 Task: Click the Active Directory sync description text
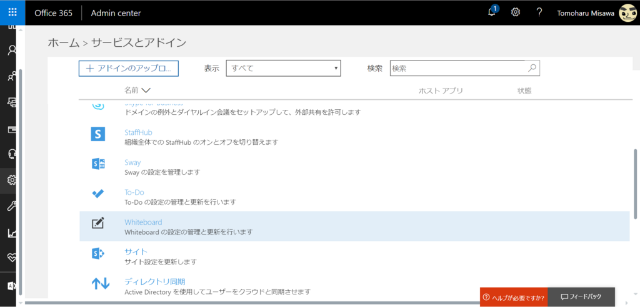(217, 292)
